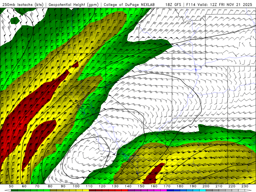Click the 'Geopotential Height (gpm)' label
This screenshot has width=256, height=192.
point(74,5)
